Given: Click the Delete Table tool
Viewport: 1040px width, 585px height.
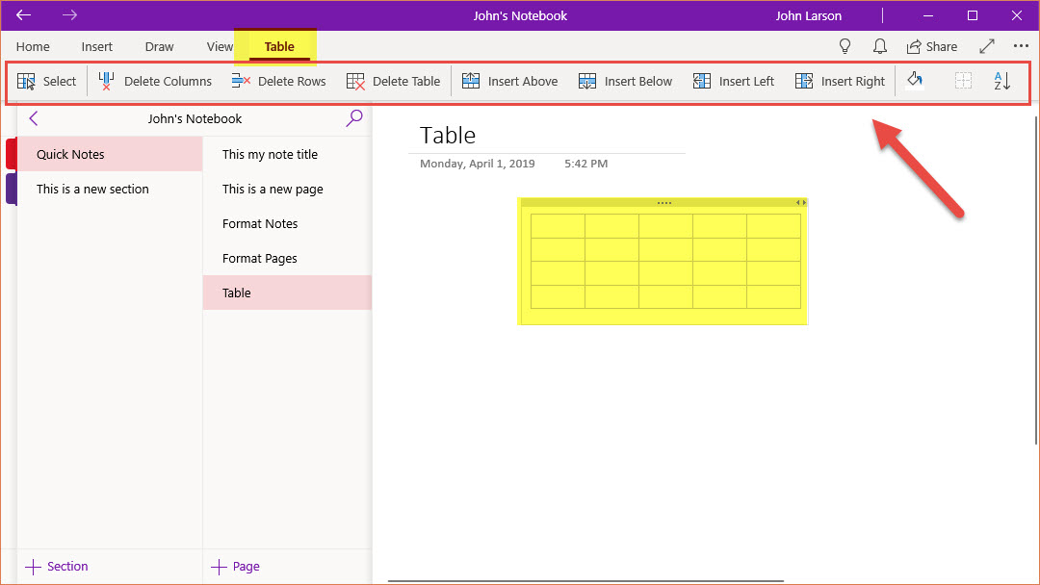Looking at the screenshot, I should coord(393,82).
